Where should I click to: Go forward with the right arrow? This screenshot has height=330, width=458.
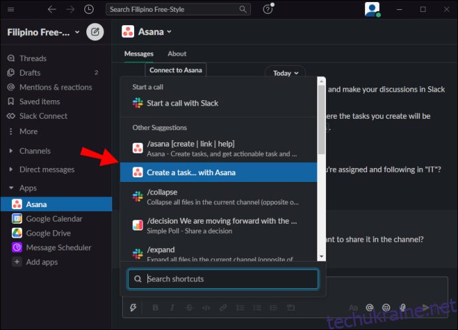[x=70, y=9]
